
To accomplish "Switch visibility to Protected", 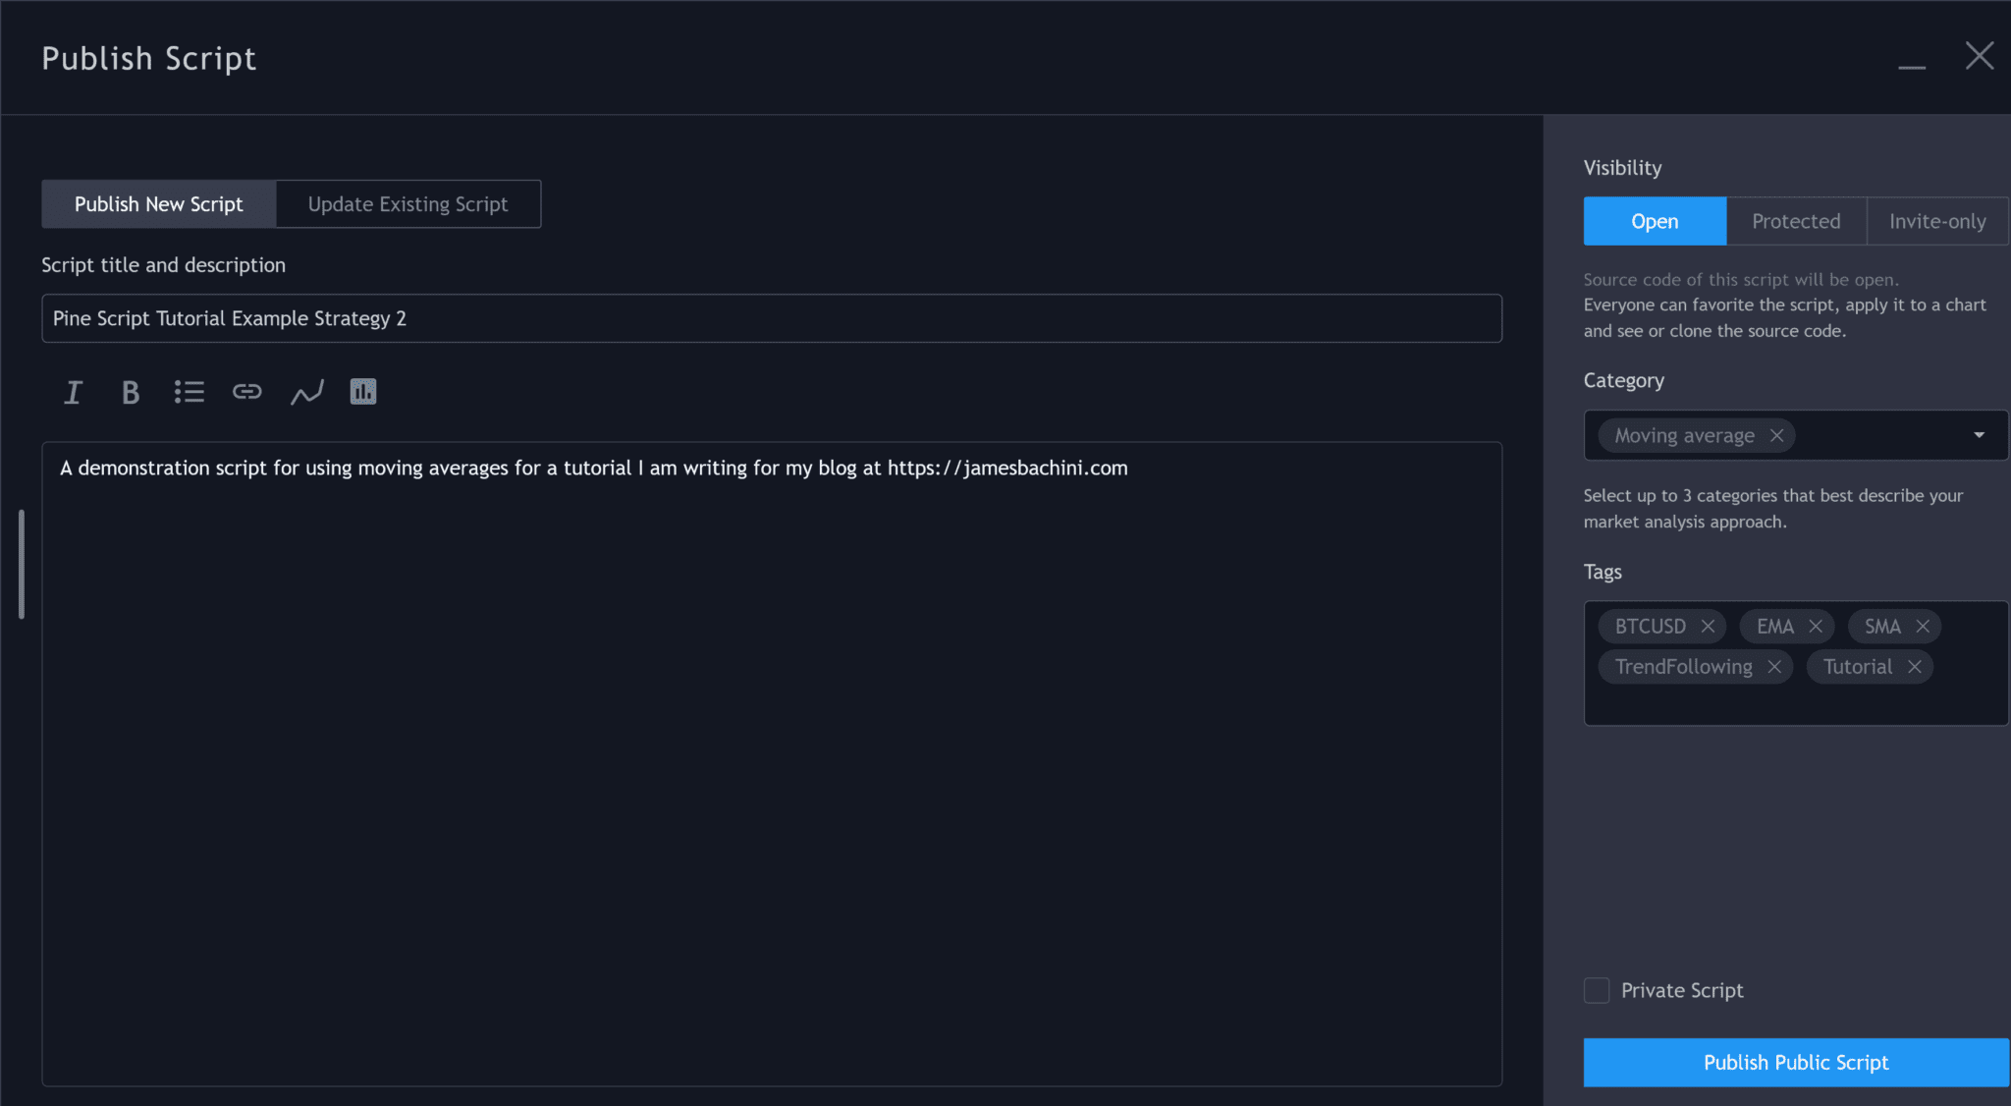I will point(1795,221).
